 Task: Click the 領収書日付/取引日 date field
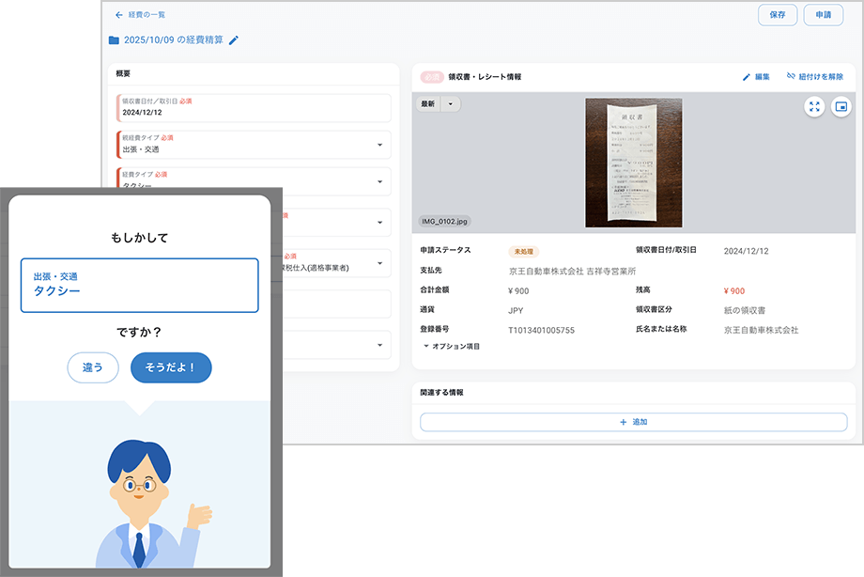(254, 108)
